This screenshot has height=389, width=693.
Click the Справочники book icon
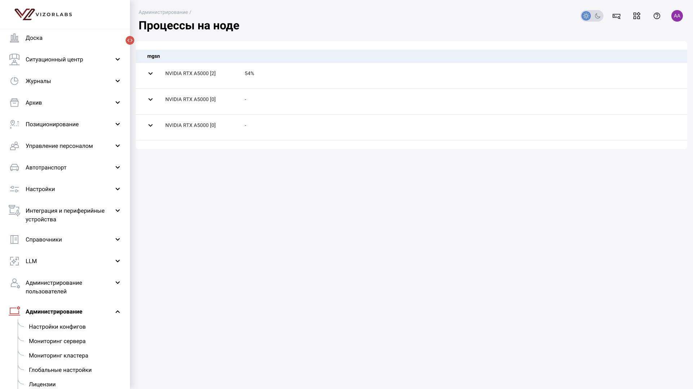14,240
